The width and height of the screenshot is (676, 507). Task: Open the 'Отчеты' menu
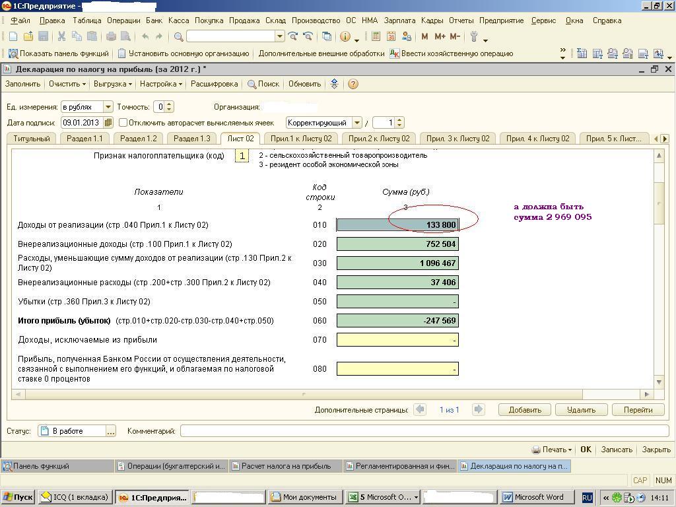461,20
